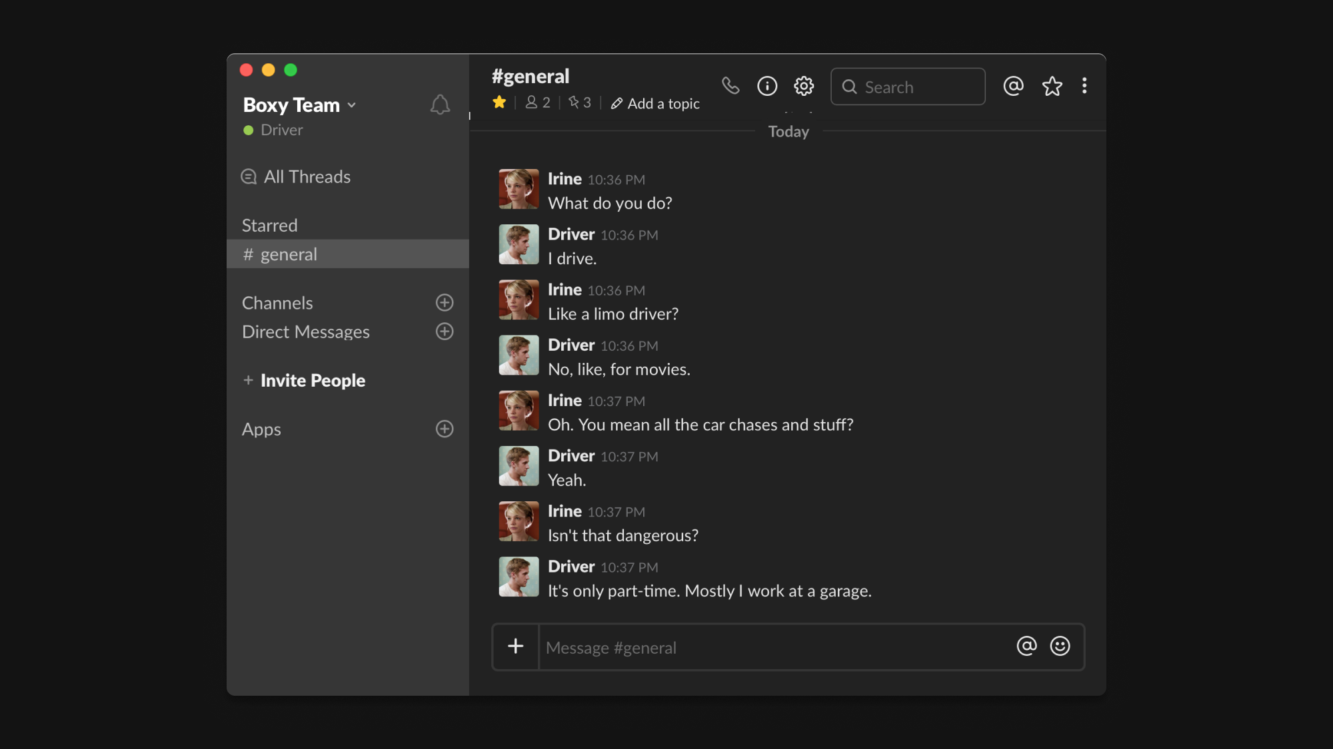Open channel settings gear icon
1333x749 pixels.
[804, 86]
